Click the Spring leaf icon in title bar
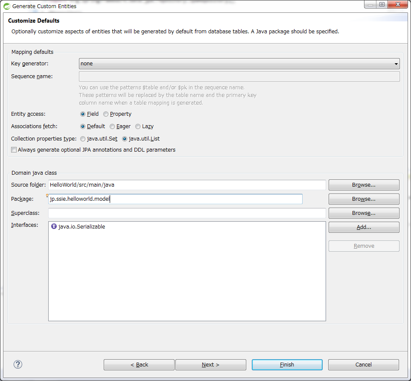Image resolution: width=411 pixels, height=381 pixels. [7, 6]
